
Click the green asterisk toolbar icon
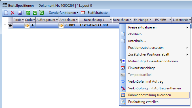[42, 13]
